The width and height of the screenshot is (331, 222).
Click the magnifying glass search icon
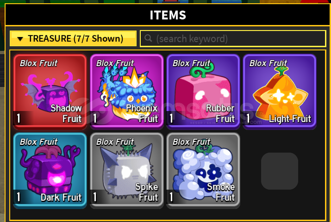(x=149, y=38)
